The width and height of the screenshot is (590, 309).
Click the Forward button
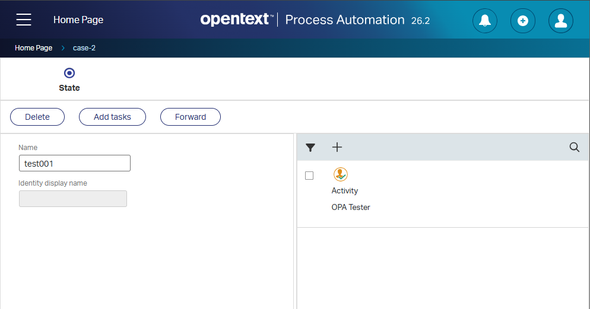point(191,117)
